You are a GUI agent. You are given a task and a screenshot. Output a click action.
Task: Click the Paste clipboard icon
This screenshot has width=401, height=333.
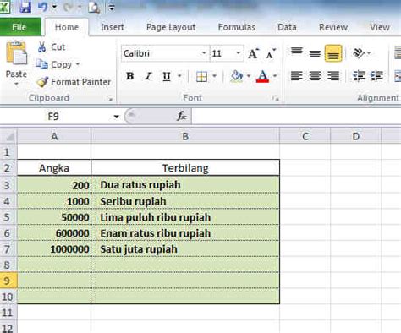click(17, 53)
